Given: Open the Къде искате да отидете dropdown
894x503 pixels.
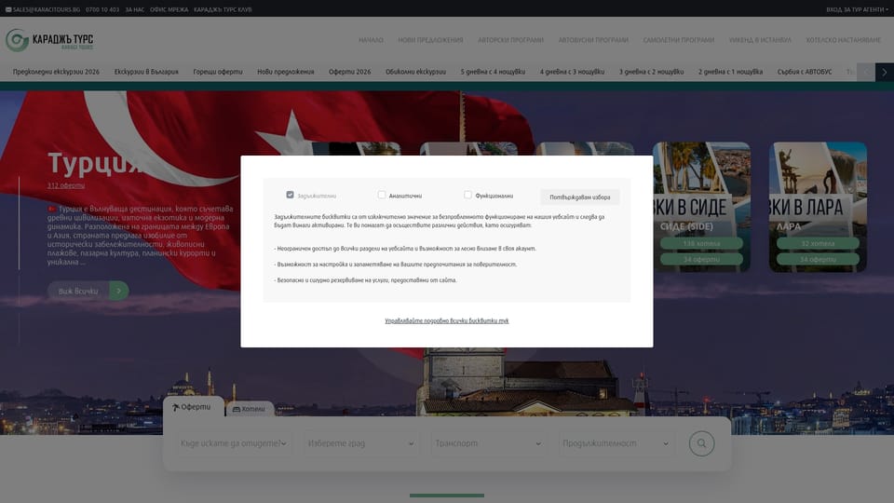Looking at the screenshot, I should tap(234, 443).
